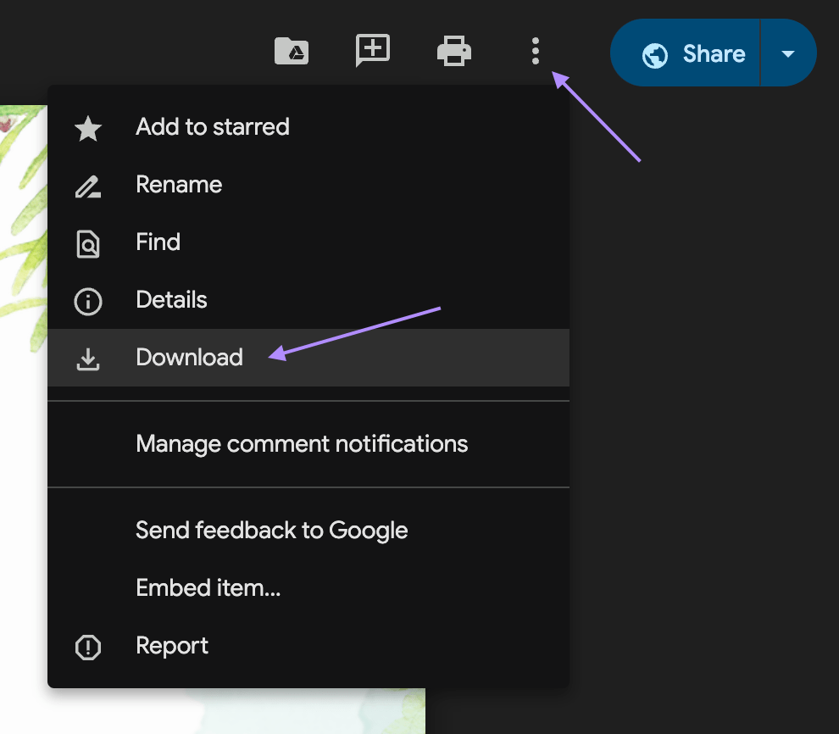Choose Send feedback to Google
This screenshot has width=839, height=734.
[271, 531]
